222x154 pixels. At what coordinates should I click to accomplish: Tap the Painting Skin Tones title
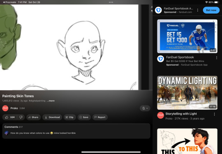[x=18, y=96]
